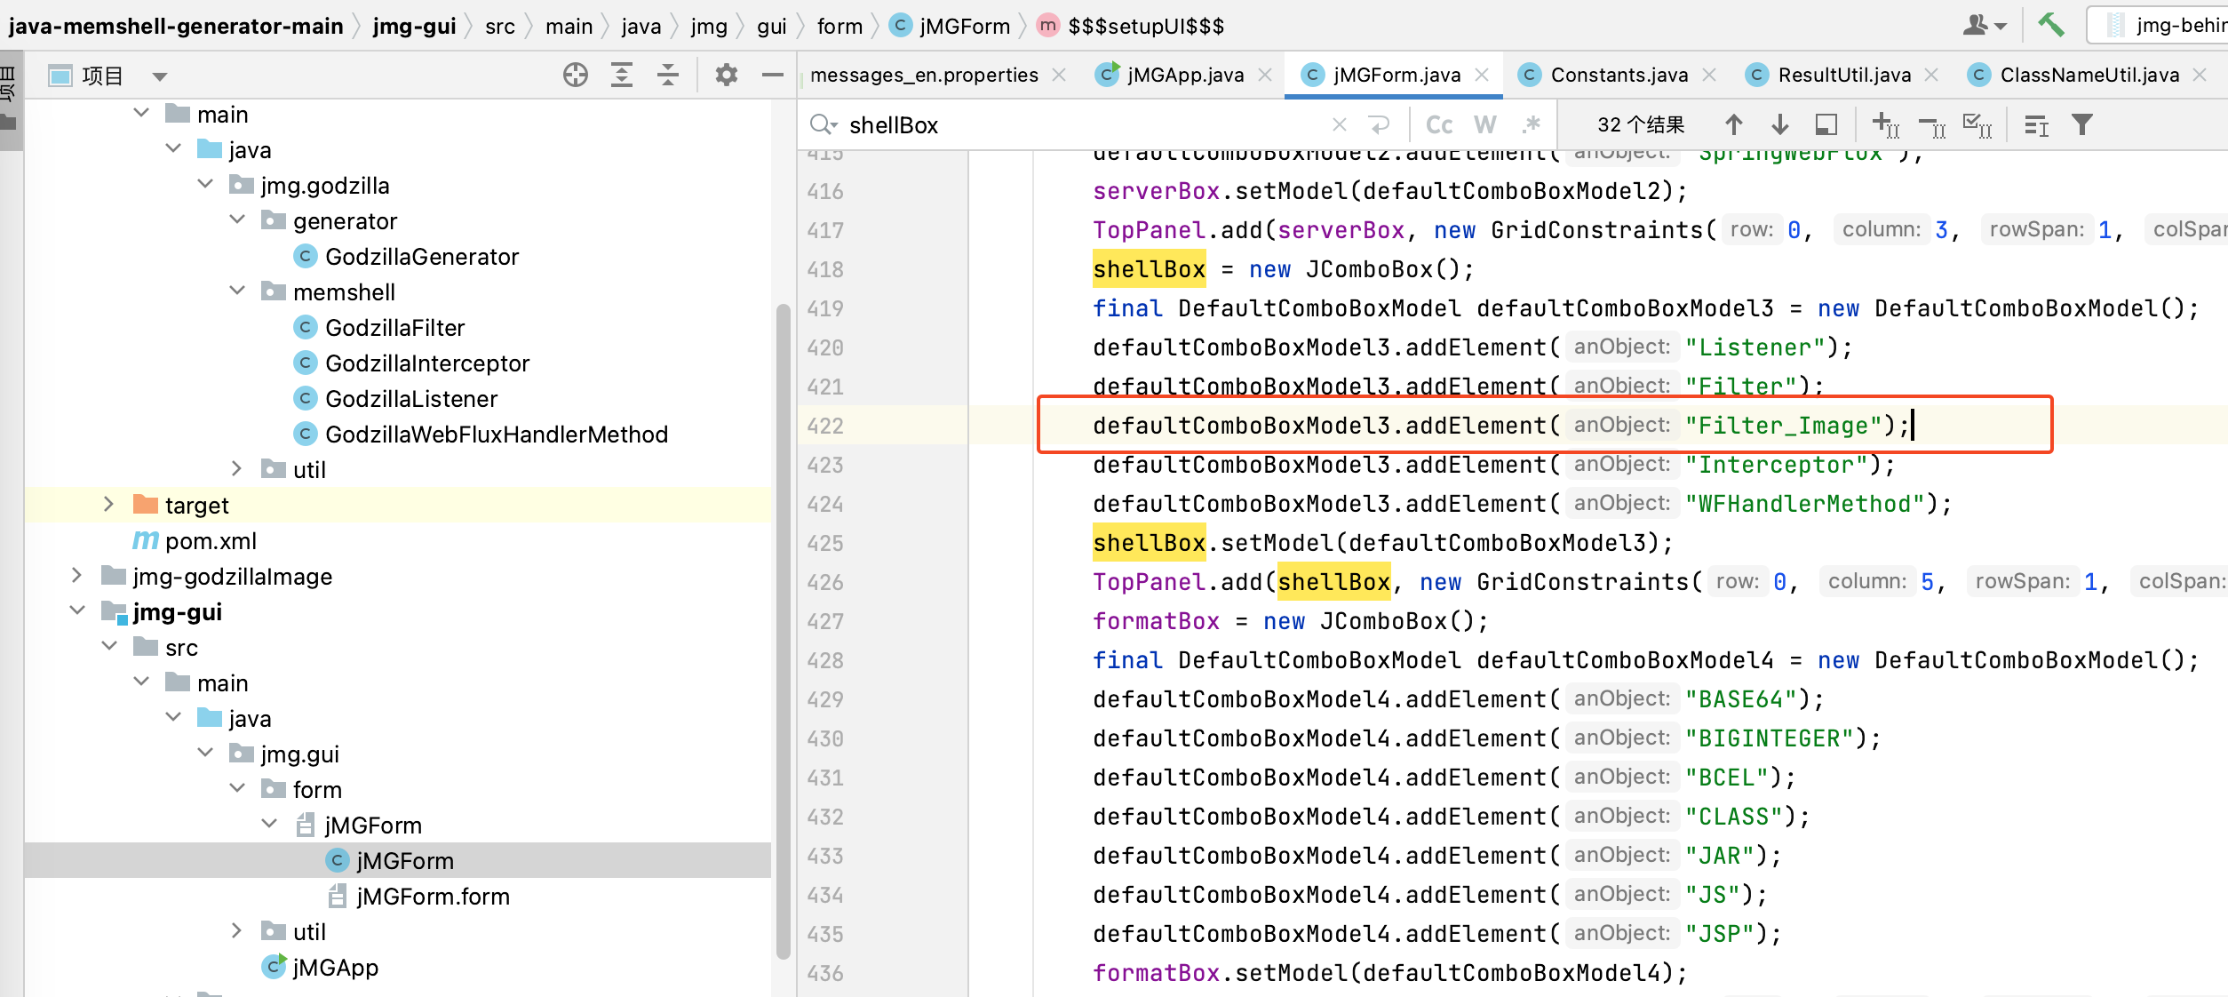This screenshot has height=997, width=2228.
Task: Click the form breadcrumb segment
Action: tap(839, 26)
